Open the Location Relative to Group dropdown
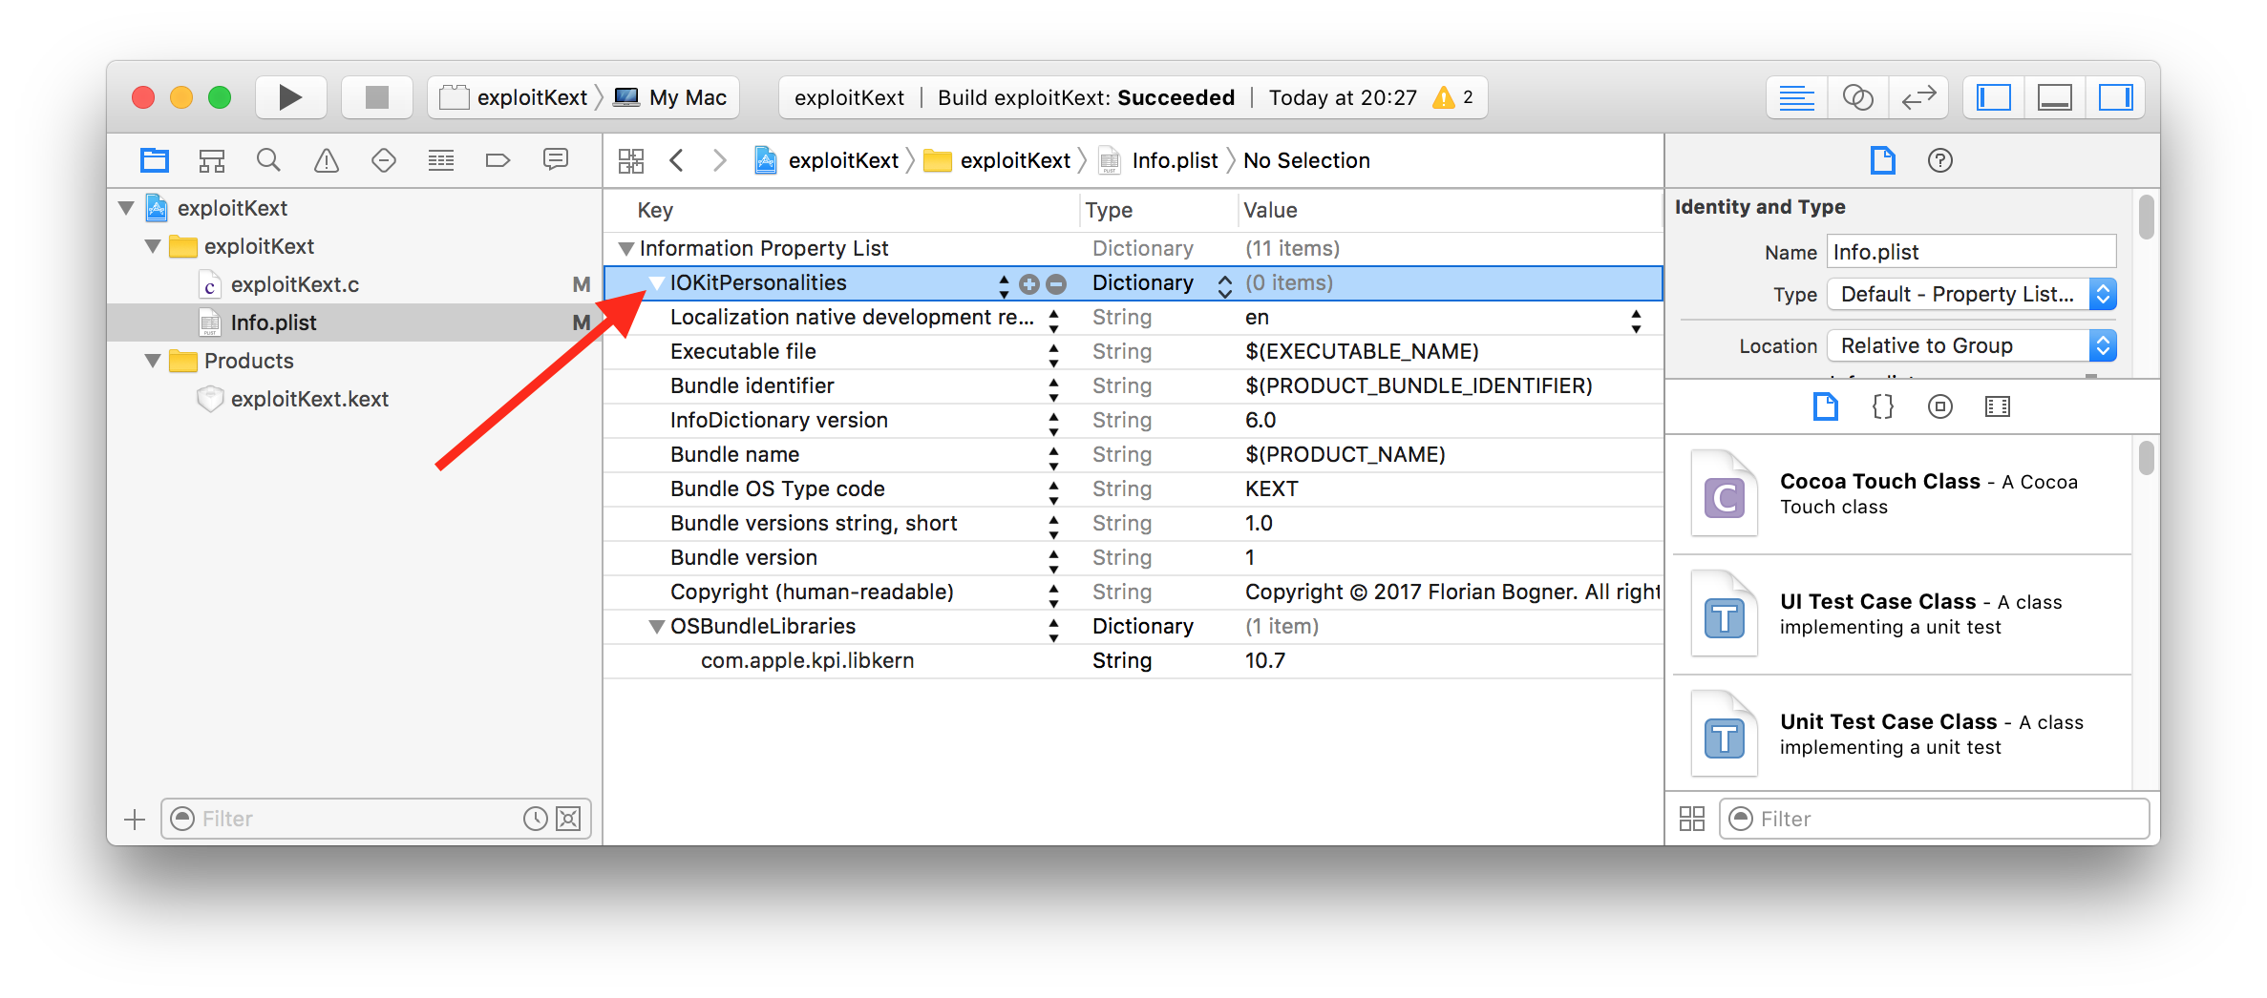 [1971, 346]
